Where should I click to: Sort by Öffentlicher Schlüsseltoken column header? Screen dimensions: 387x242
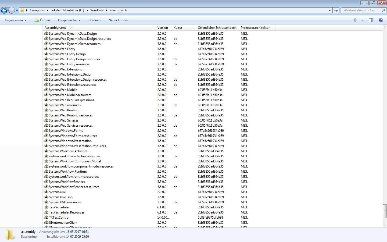(x=217, y=28)
